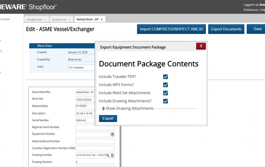
Task: Click the Export button in dialog
Action: (x=108, y=119)
